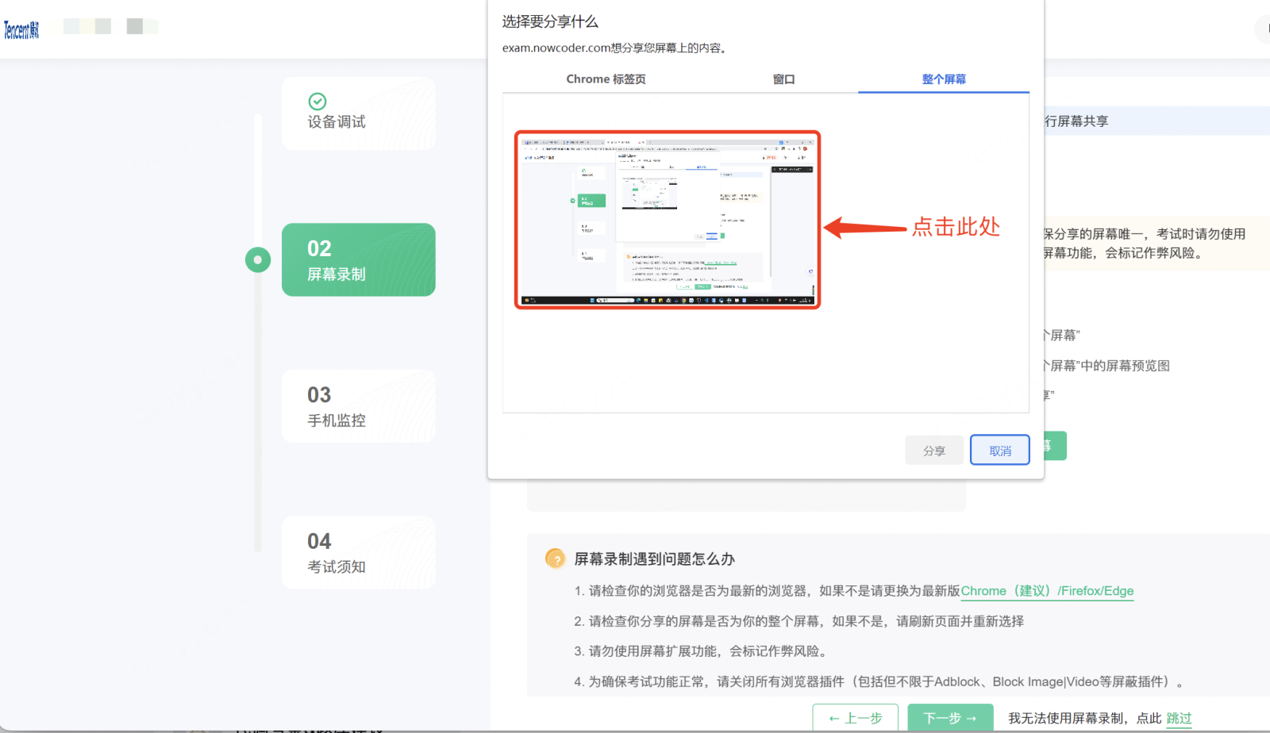Open the 整个屏幕 tab
The height and width of the screenshot is (733, 1270).
pyautogui.click(x=943, y=79)
